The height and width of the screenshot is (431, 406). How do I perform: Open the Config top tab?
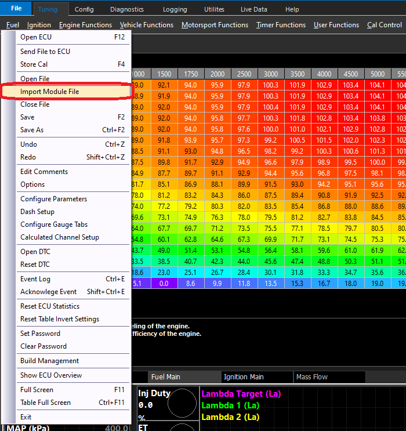pos(84,9)
